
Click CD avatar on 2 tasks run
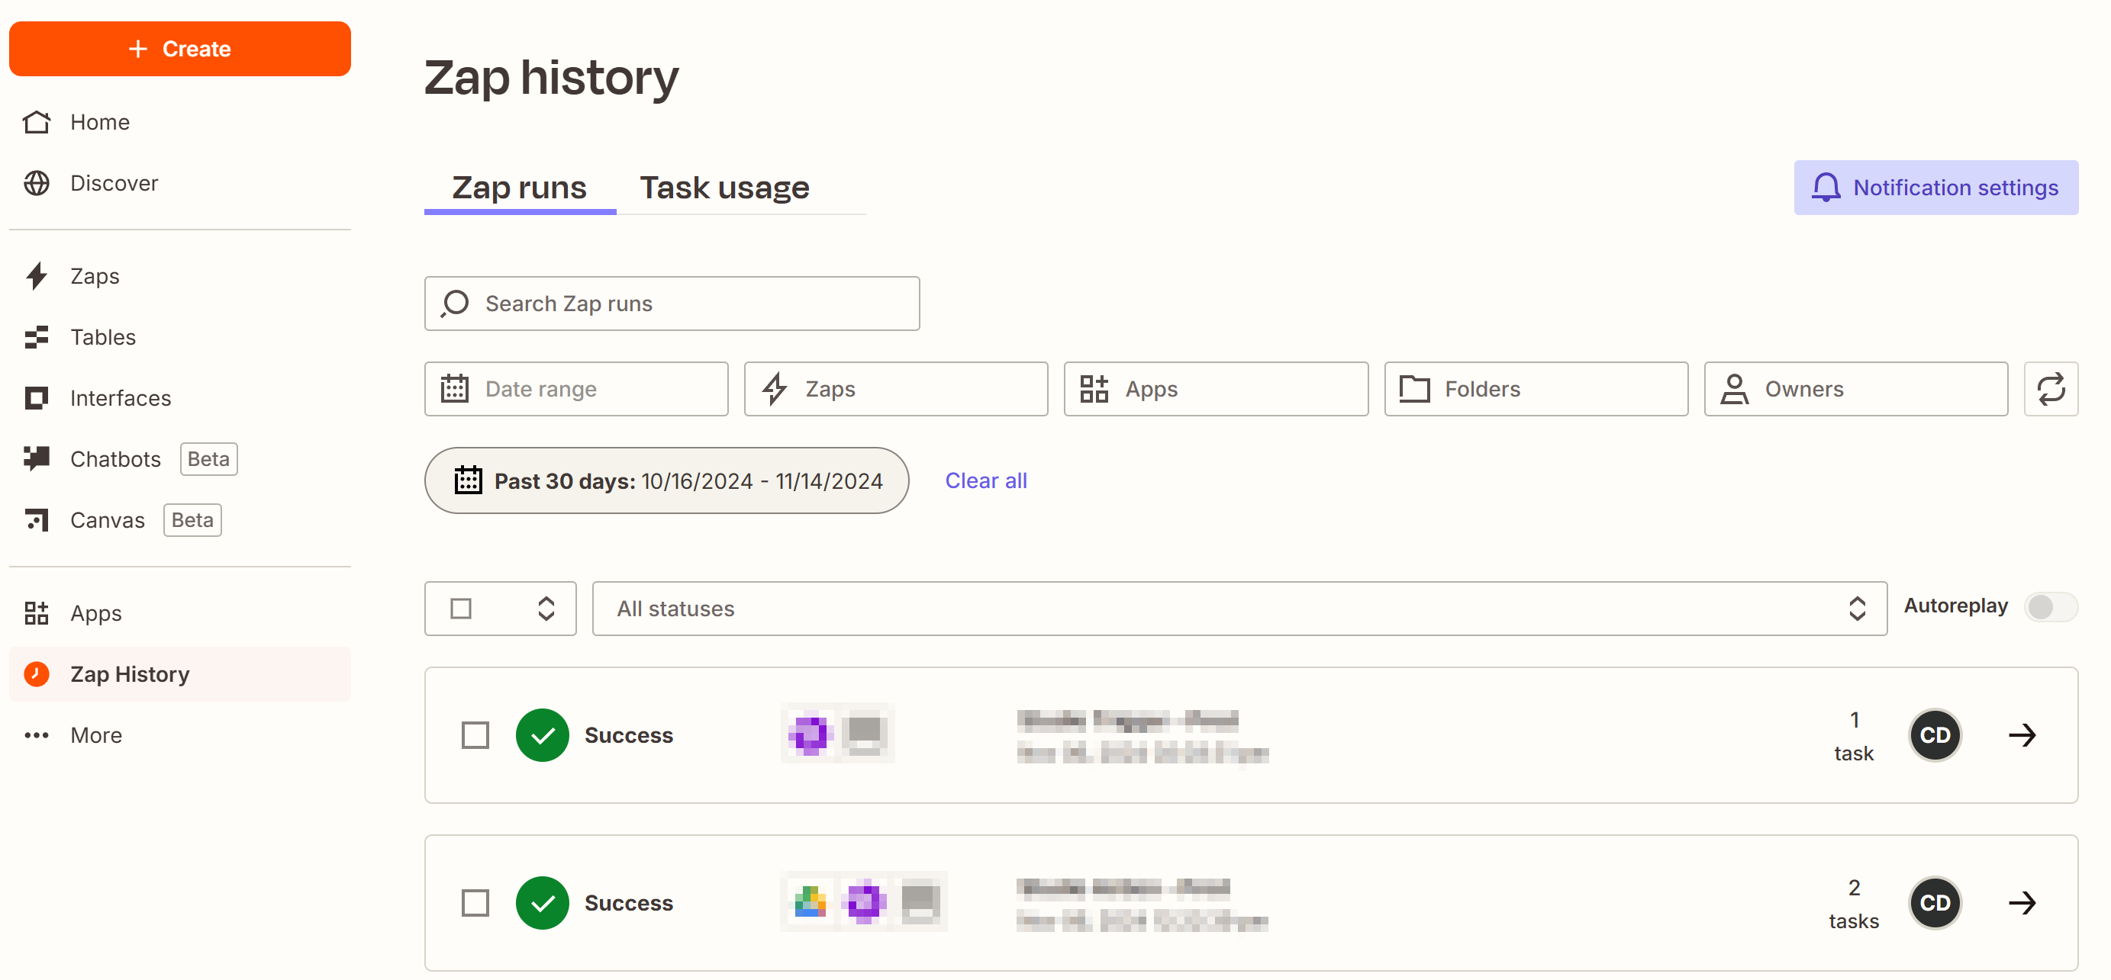[1935, 903]
